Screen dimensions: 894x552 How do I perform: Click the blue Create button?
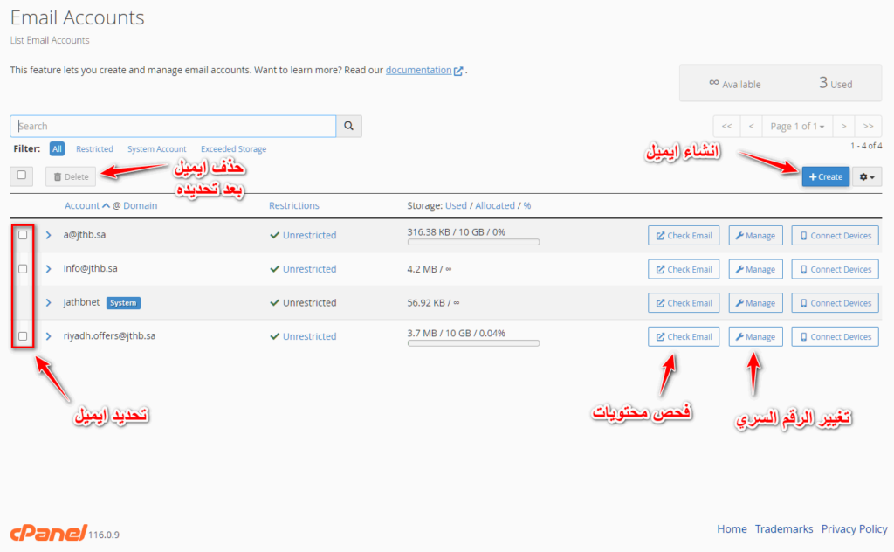coord(825,176)
